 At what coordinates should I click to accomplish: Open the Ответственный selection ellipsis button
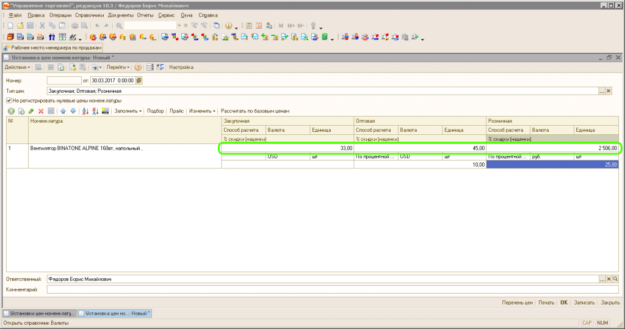pos(602,280)
